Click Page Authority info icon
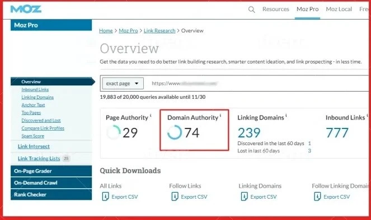 (151, 116)
